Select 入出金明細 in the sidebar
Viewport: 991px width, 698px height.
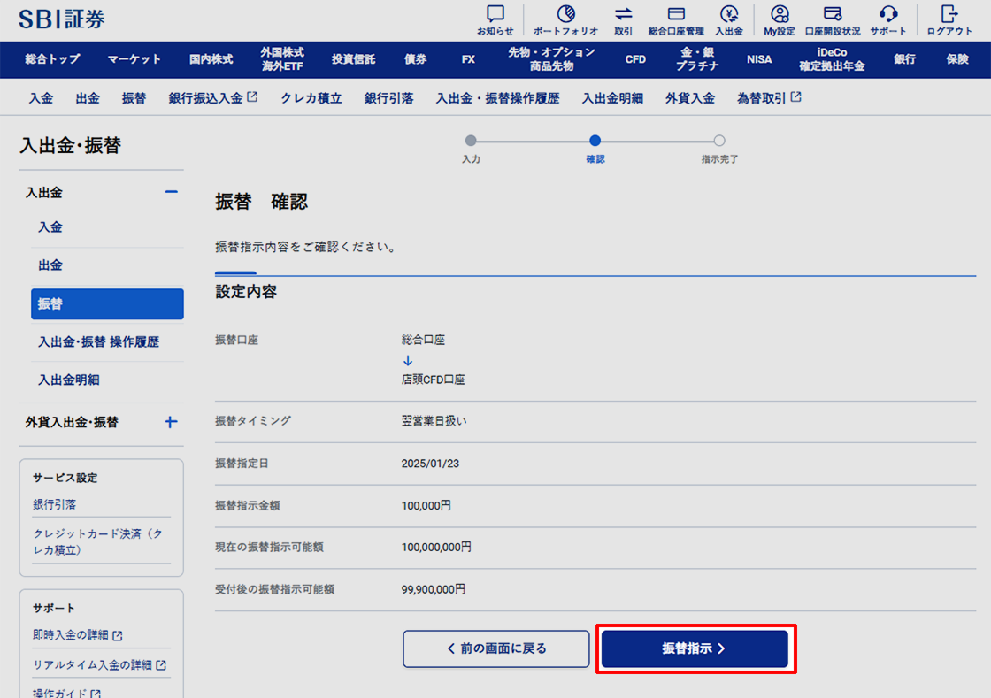coord(69,380)
